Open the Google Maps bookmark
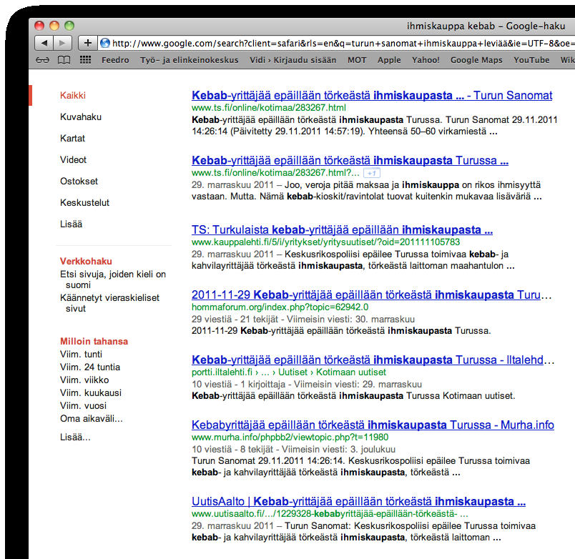Screen dimensions: 575x559 click(x=476, y=60)
